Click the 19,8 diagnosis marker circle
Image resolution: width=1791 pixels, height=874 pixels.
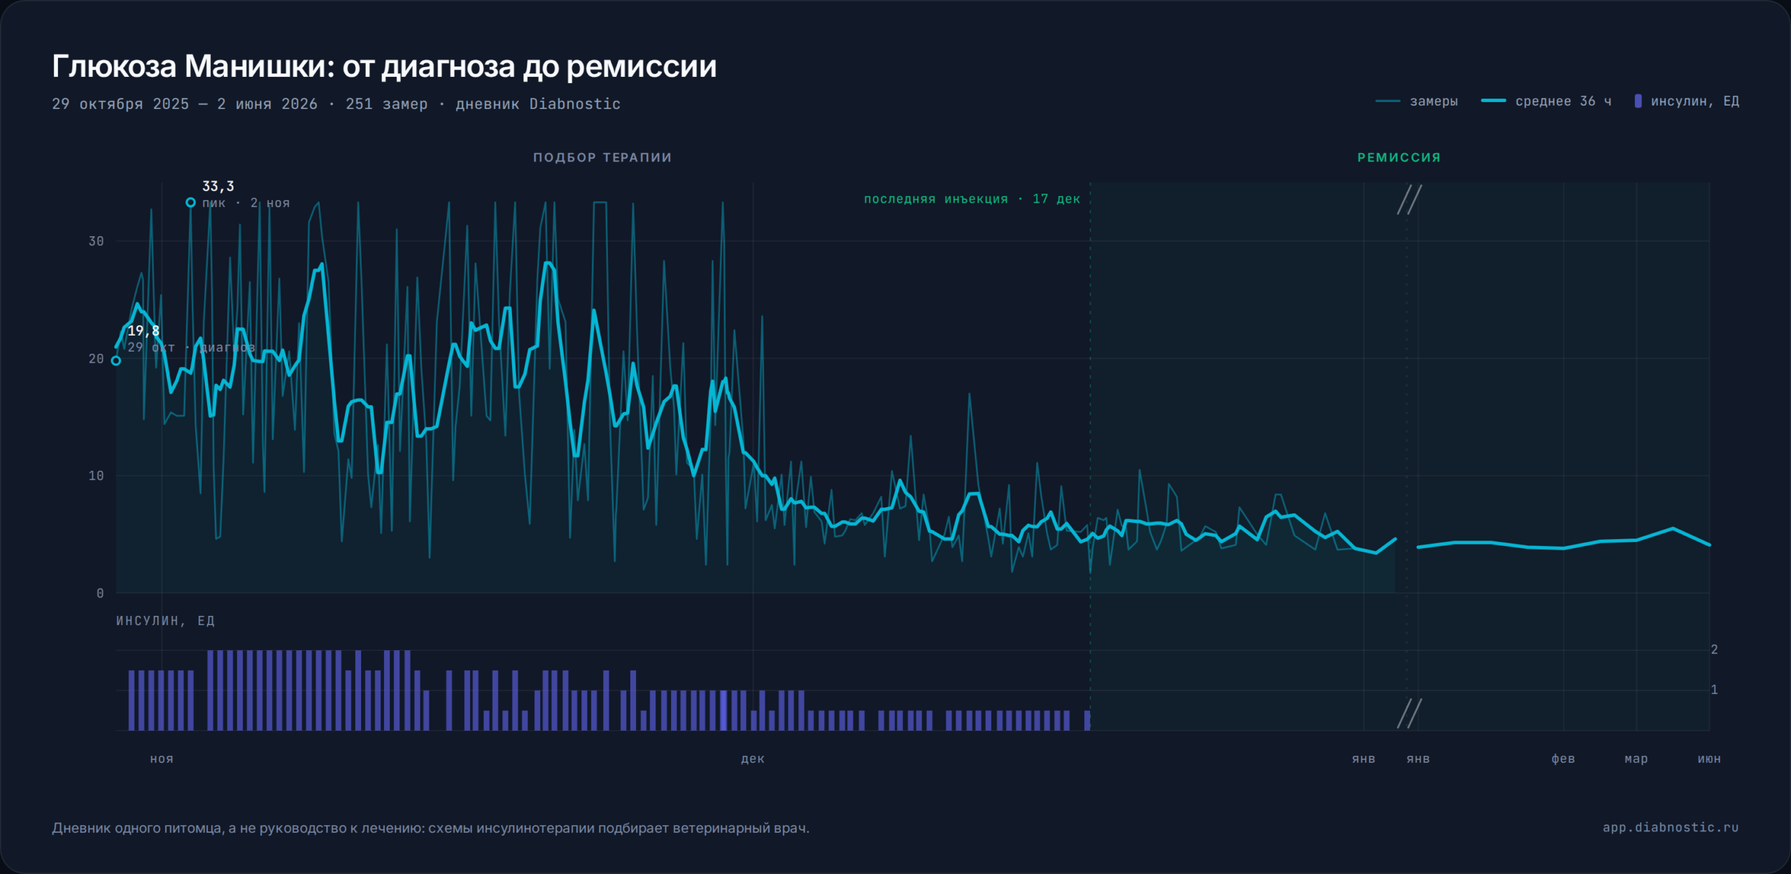tap(116, 361)
